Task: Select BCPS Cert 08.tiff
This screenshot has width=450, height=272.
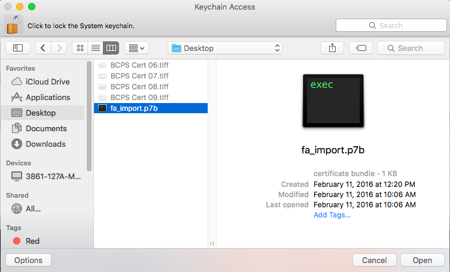Action: [151, 87]
